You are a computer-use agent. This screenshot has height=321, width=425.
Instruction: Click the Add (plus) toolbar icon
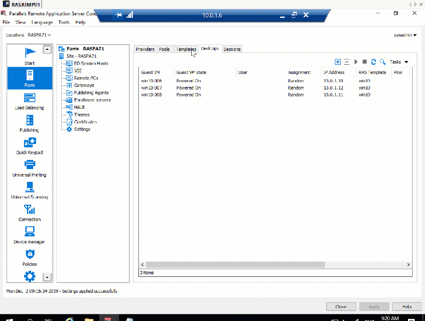[338, 62]
